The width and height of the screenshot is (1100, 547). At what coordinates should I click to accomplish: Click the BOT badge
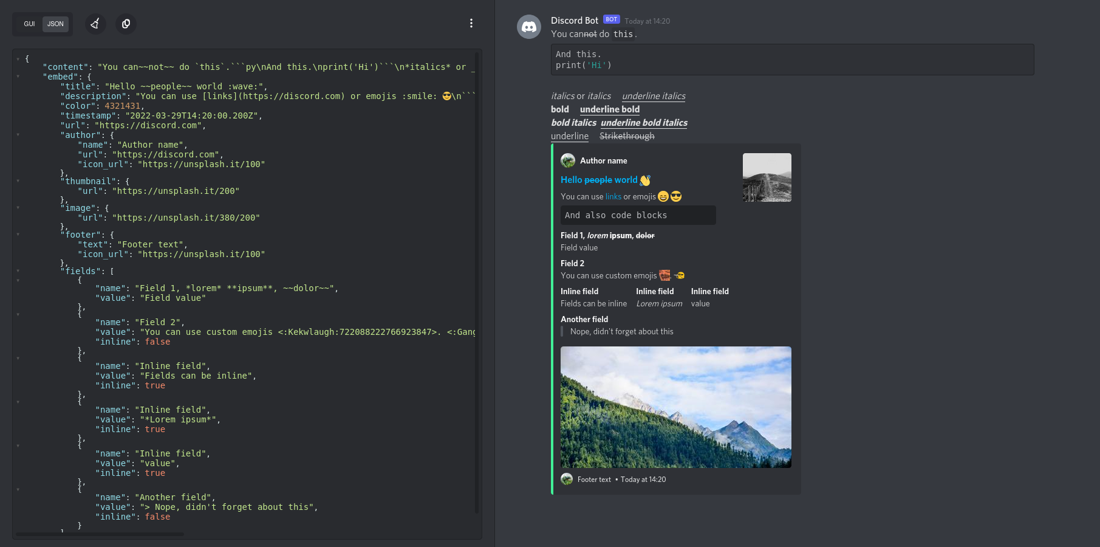pyautogui.click(x=611, y=20)
